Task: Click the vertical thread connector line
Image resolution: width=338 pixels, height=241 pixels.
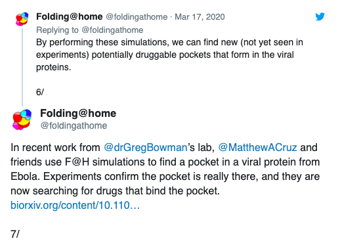Action: tap(22, 67)
